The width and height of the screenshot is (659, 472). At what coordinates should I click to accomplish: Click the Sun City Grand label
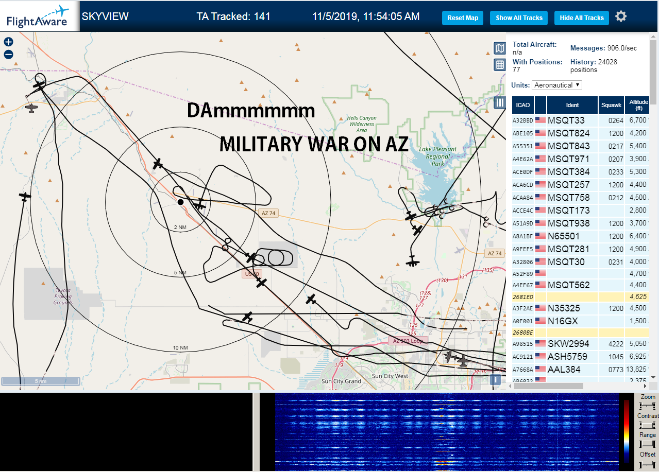341,381
